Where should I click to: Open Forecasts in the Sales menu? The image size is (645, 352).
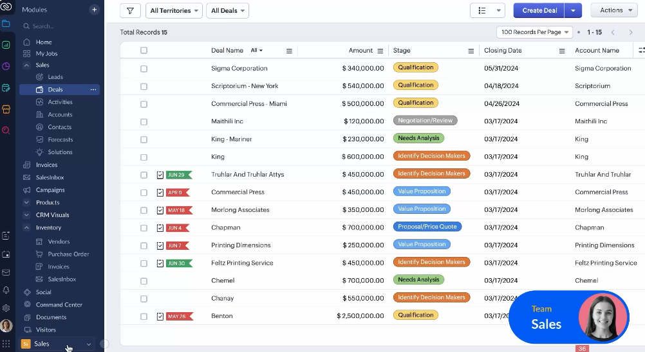pyautogui.click(x=61, y=139)
